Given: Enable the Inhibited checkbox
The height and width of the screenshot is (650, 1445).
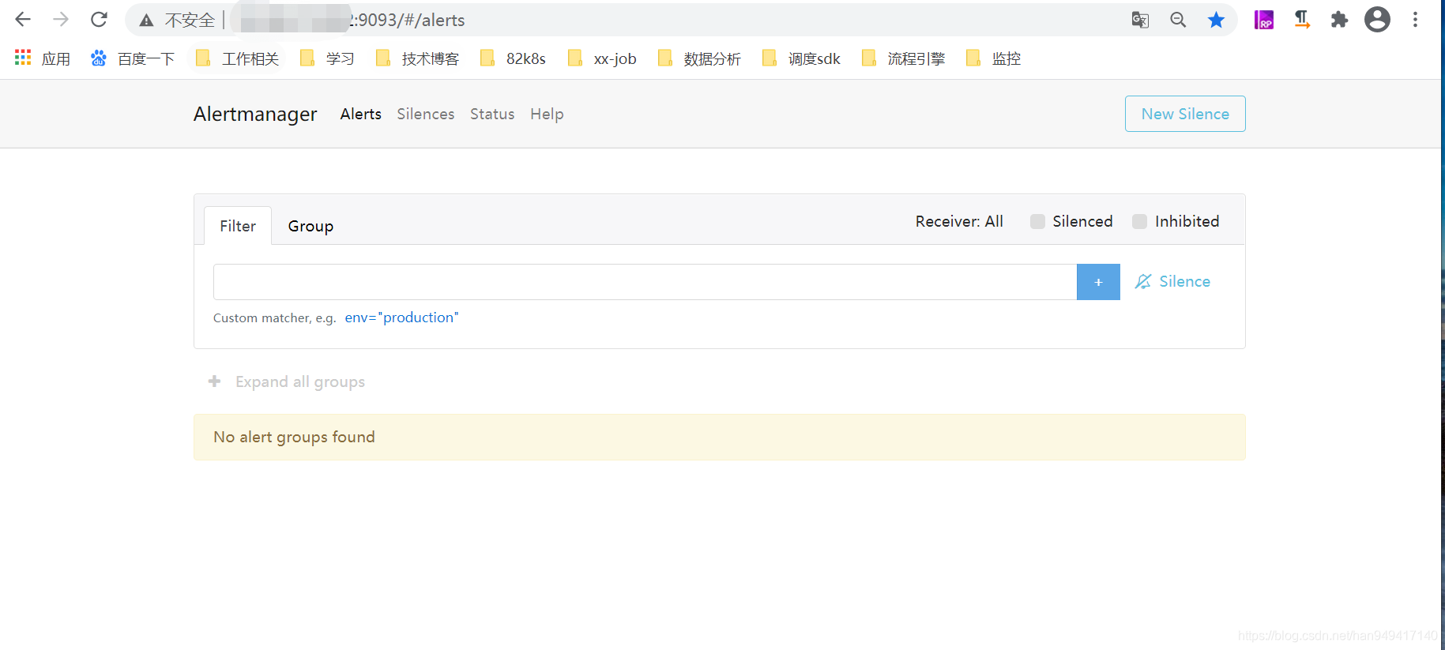Looking at the screenshot, I should 1140,222.
